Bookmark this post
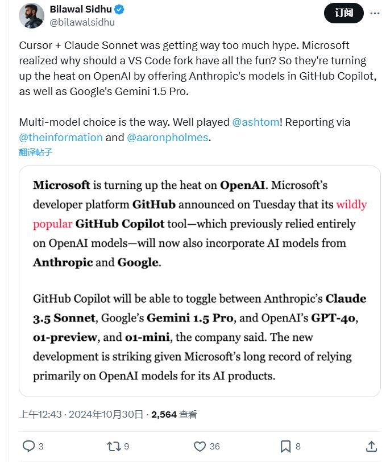Screen dimensions: 386x462 (286, 446)
